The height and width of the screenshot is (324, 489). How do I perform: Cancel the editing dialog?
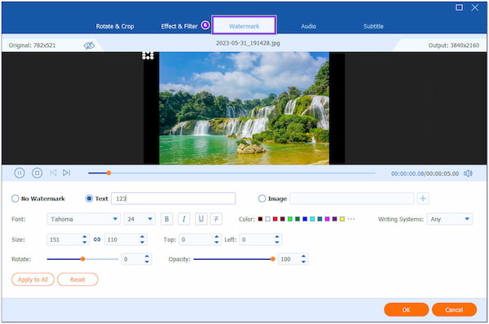click(x=454, y=309)
